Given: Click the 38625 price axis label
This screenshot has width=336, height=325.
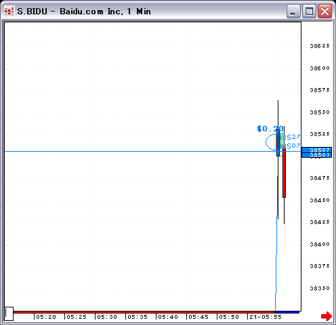Looking at the screenshot, I should (x=320, y=46).
